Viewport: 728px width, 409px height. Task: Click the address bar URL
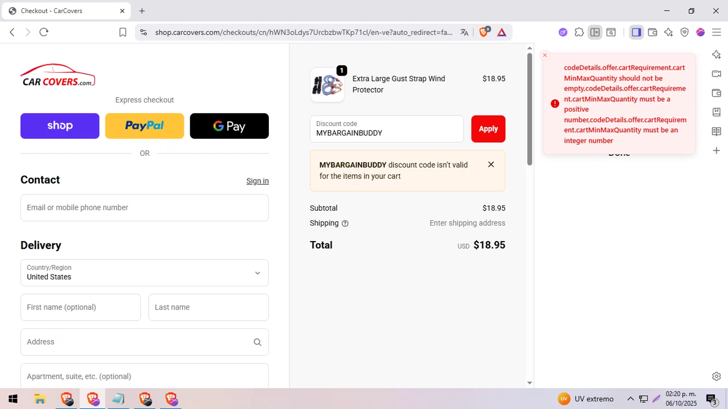[304, 32]
